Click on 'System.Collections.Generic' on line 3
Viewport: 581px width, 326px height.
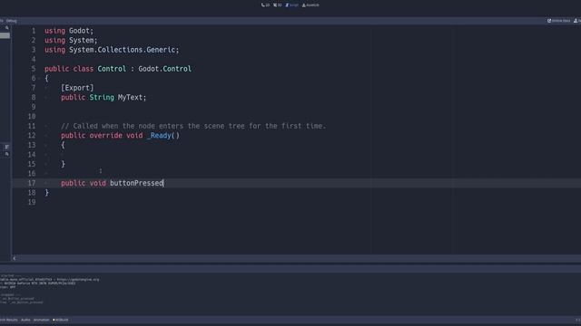[122, 50]
